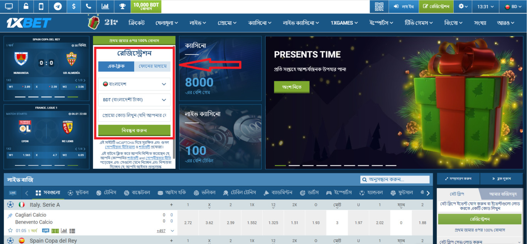Open the BDT currency dropdown

134,100
